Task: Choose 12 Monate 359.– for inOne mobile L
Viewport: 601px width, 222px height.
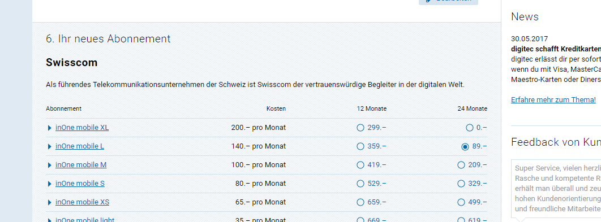Action: tap(360, 146)
